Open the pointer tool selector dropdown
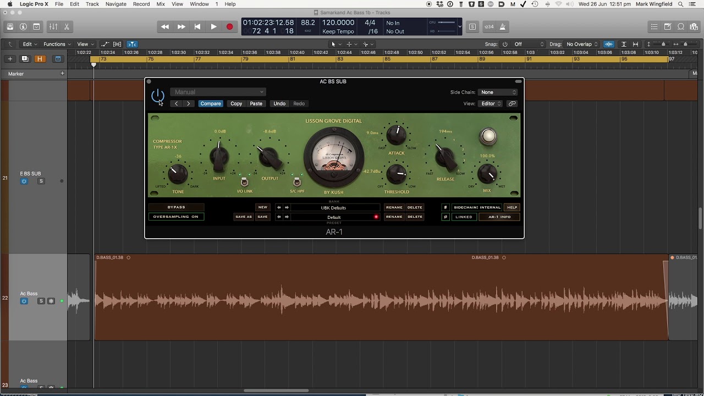The image size is (704, 396). point(335,44)
